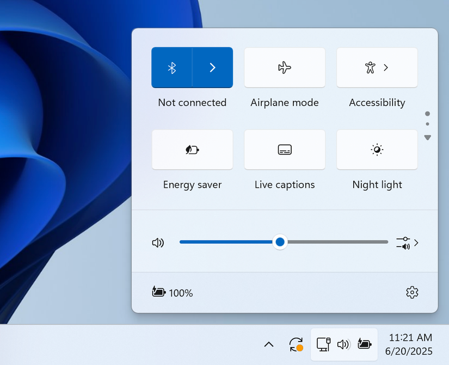Open the Accessibility quick settings

pyautogui.click(x=377, y=67)
